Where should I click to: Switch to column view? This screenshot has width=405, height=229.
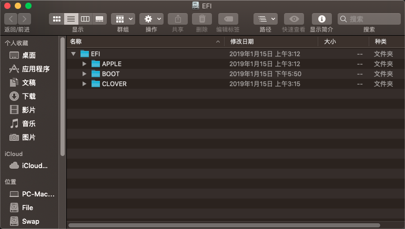click(85, 19)
